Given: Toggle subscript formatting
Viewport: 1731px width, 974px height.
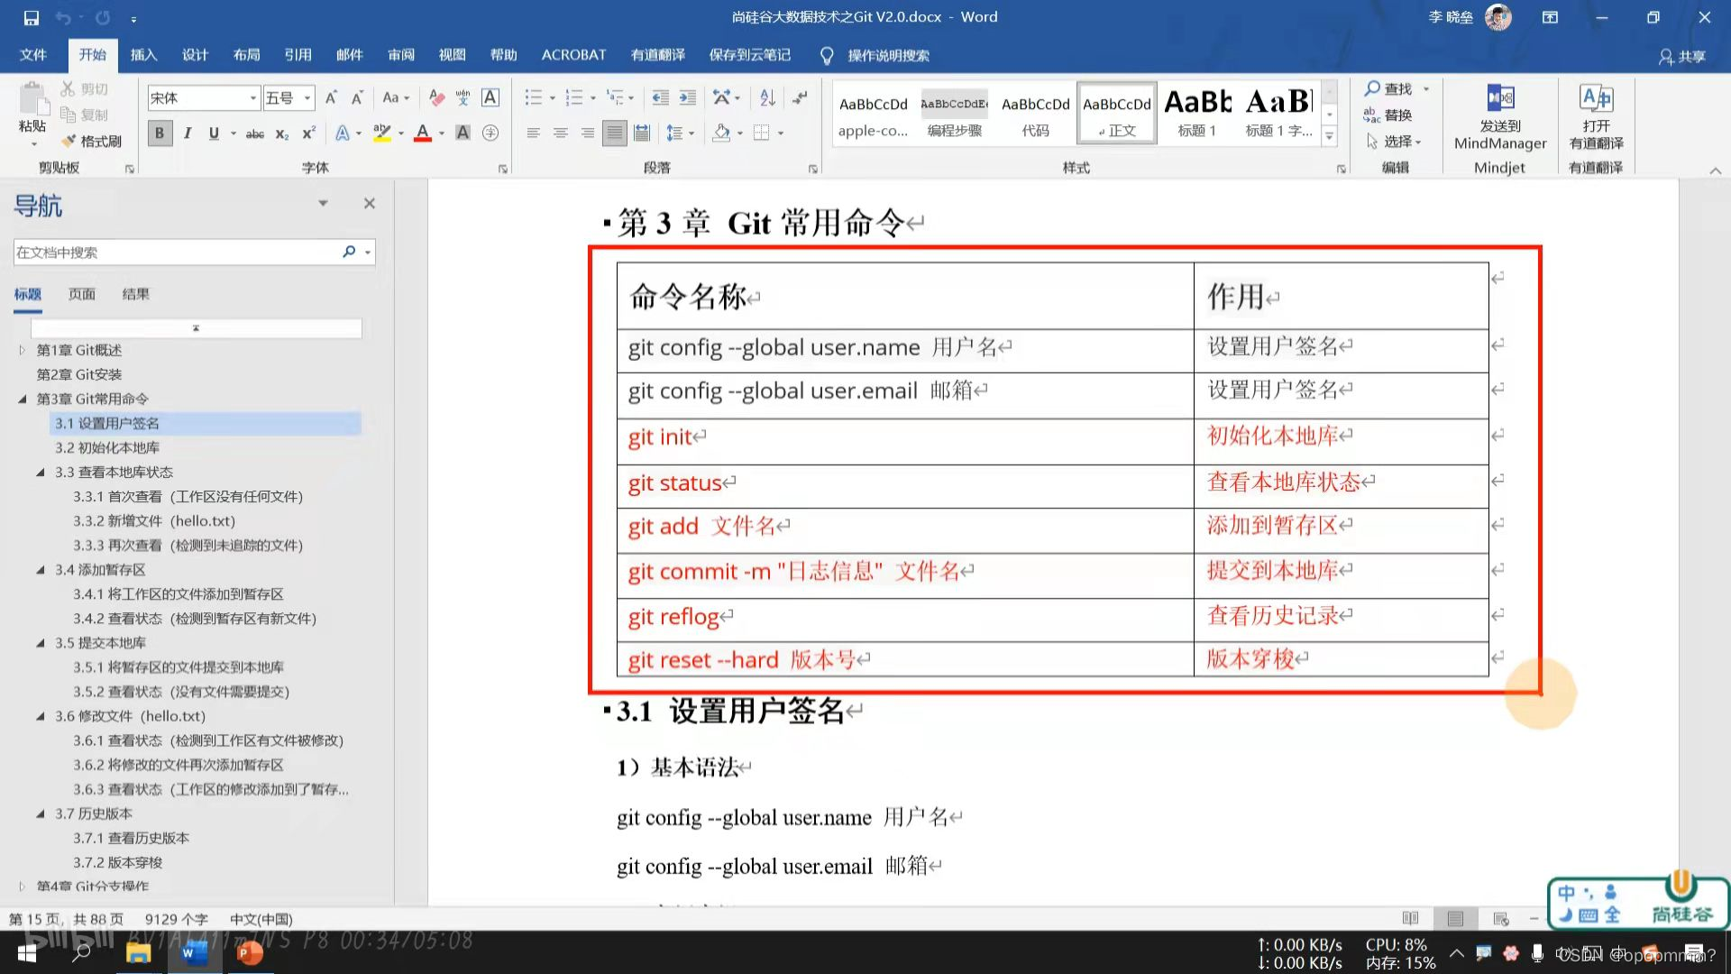Looking at the screenshot, I should pyautogui.click(x=282, y=133).
